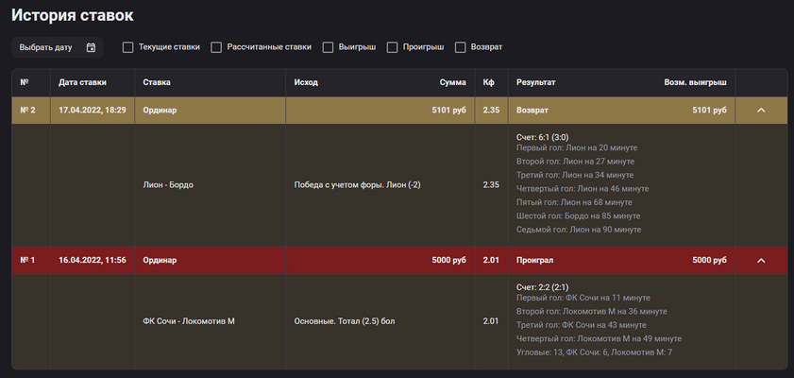Click Первый гол: Лион на 20 минуте
The image size is (794, 378).
coord(577,148)
